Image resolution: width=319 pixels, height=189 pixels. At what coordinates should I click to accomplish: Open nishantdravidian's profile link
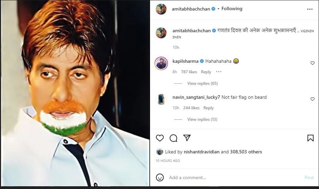(203, 152)
